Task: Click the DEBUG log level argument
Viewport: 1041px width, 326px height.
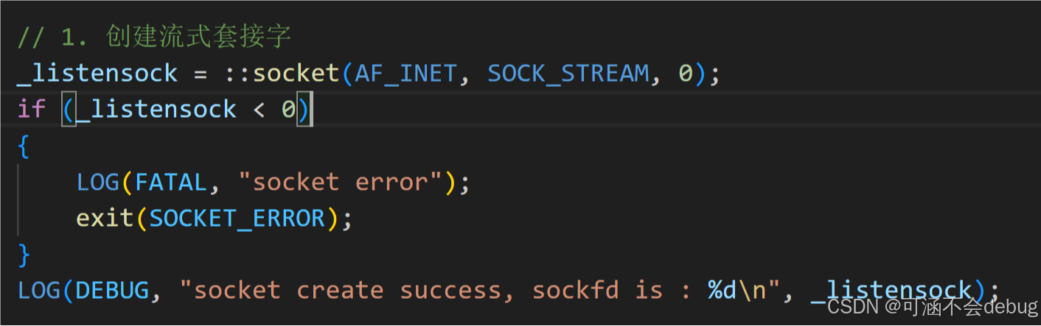Action: point(112,290)
